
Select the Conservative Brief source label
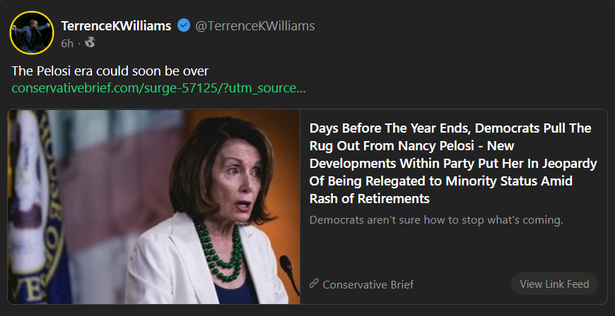click(x=368, y=284)
